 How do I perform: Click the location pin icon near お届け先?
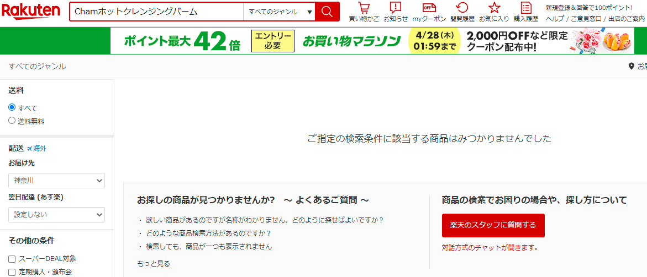[631, 66]
